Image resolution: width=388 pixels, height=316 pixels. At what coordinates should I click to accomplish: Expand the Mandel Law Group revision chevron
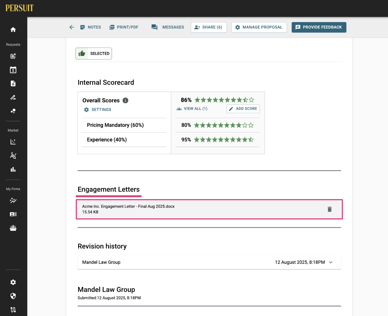pyautogui.click(x=331, y=262)
